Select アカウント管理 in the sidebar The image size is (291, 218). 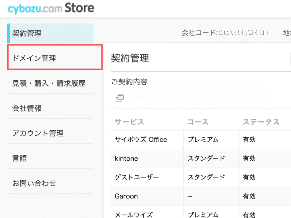tap(50, 133)
